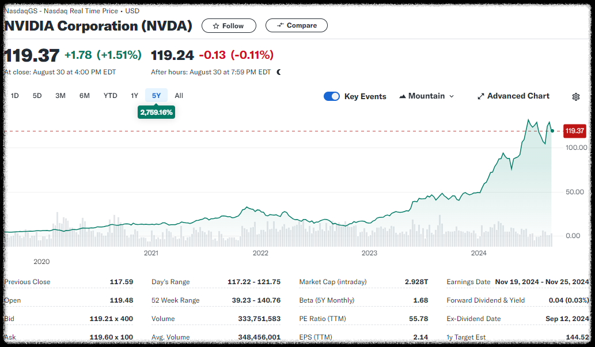Click the 2,759.16% return badge

[x=156, y=112]
